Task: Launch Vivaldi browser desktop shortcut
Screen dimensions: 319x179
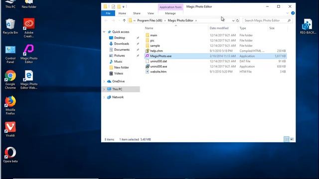Action: click(10, 129)
